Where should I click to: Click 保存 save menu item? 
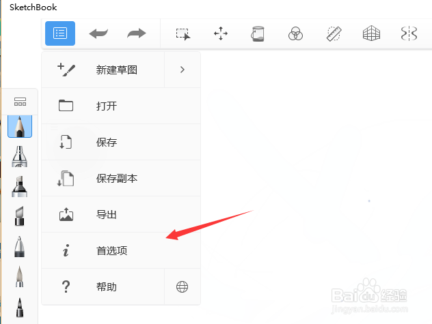tap(121, 142)
